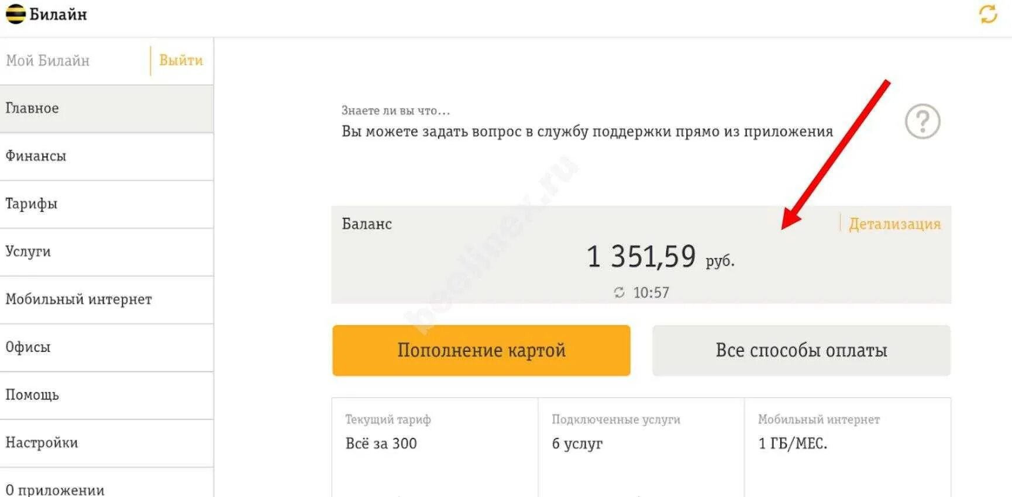Refresh balance with small sync icon
Image resolution: width=1012 pixels, height=497 pixels.
619,292
